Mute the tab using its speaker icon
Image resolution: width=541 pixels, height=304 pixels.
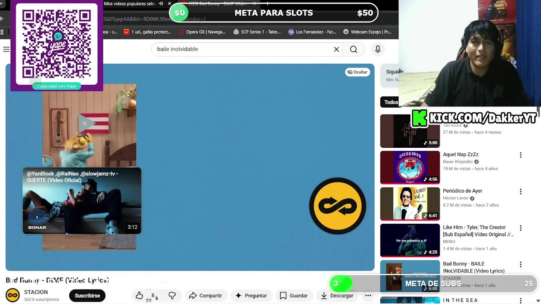click(x=161, y=4)
